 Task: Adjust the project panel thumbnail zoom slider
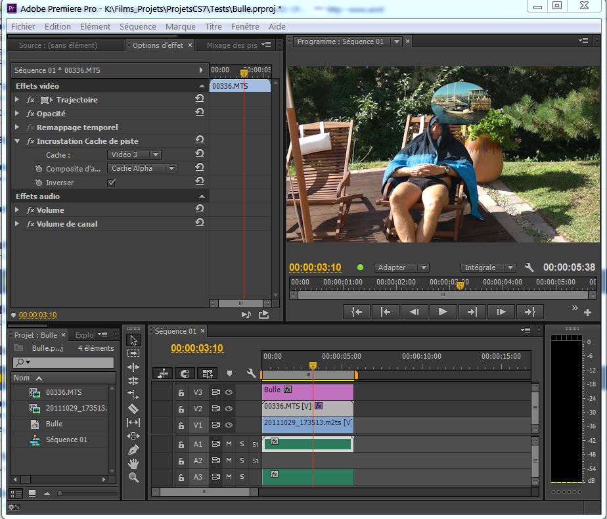pyautogui.click(x=60, y=493)
